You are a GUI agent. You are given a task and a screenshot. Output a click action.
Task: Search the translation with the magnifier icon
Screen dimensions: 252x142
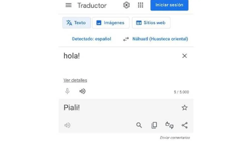click(x=139, y=125)
